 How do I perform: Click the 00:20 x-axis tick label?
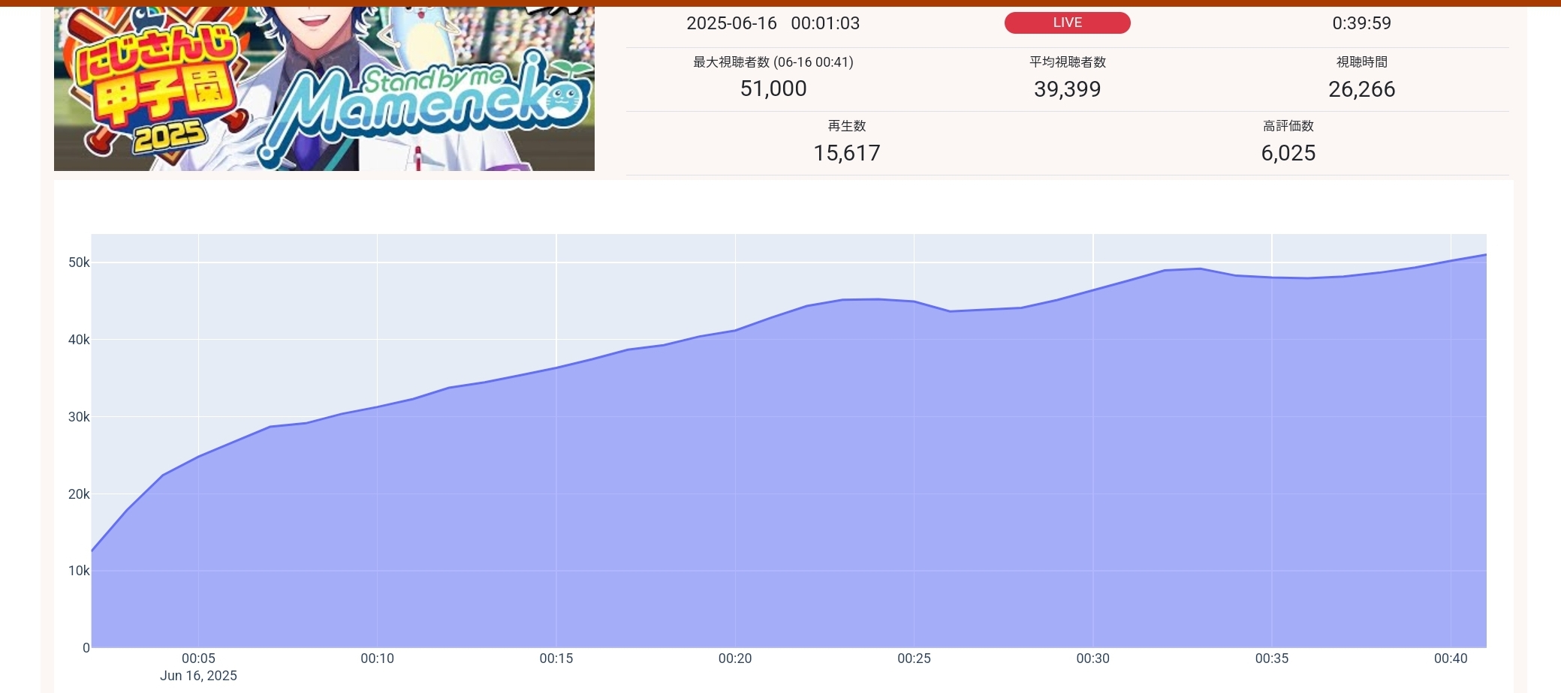point(735,658)
